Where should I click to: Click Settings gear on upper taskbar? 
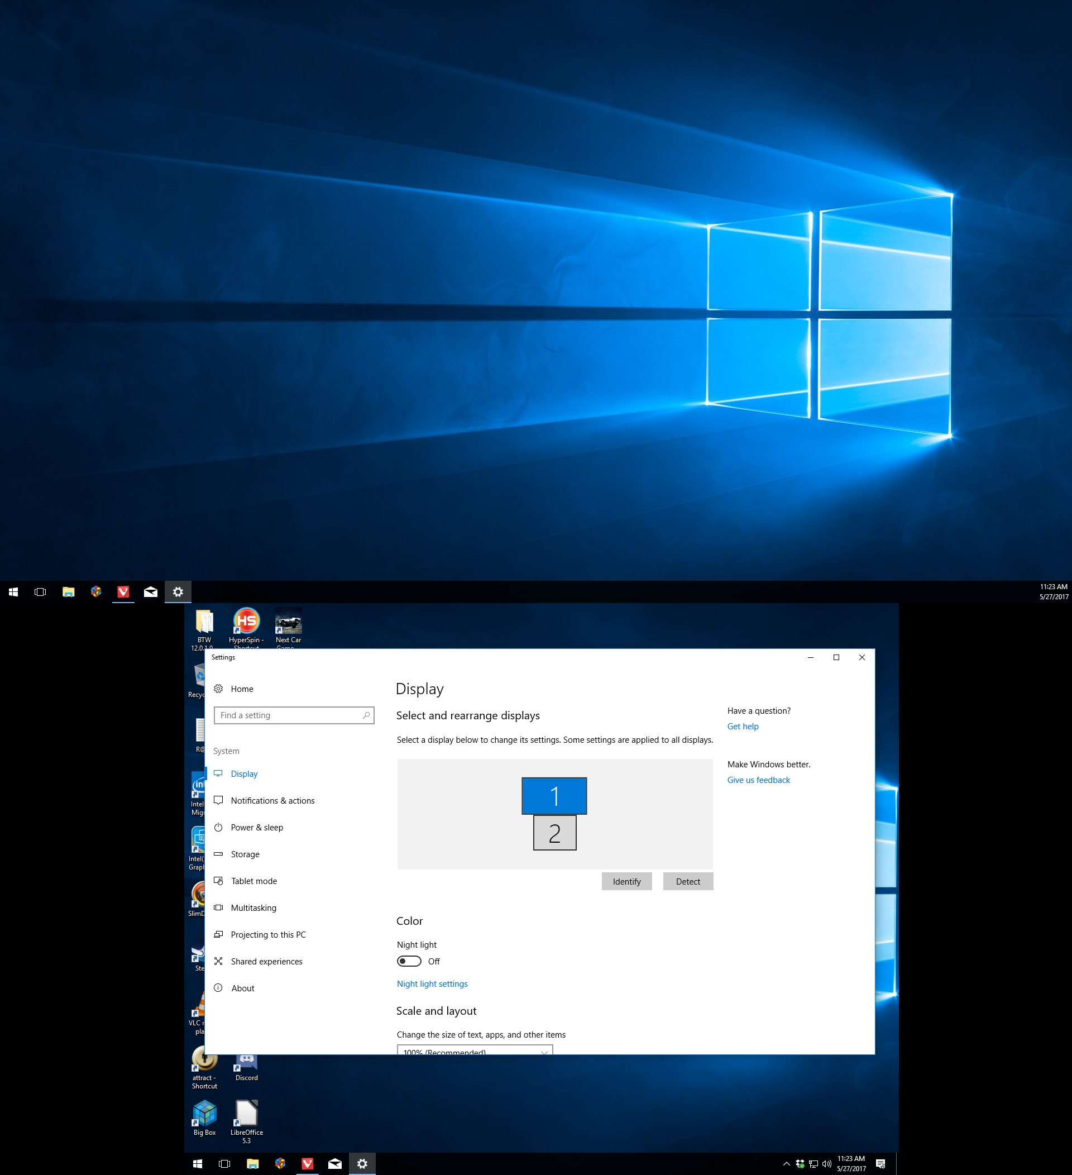[x=178, y=592]
